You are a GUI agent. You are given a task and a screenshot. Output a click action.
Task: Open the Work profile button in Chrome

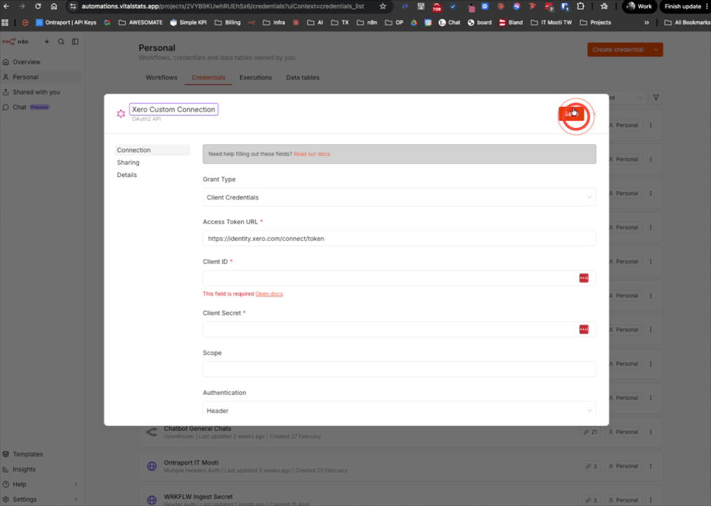pyautogui.click(x=639, y=6)
